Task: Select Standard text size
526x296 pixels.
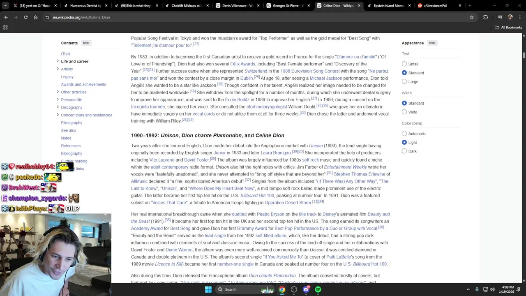Action: click(404, 73)
